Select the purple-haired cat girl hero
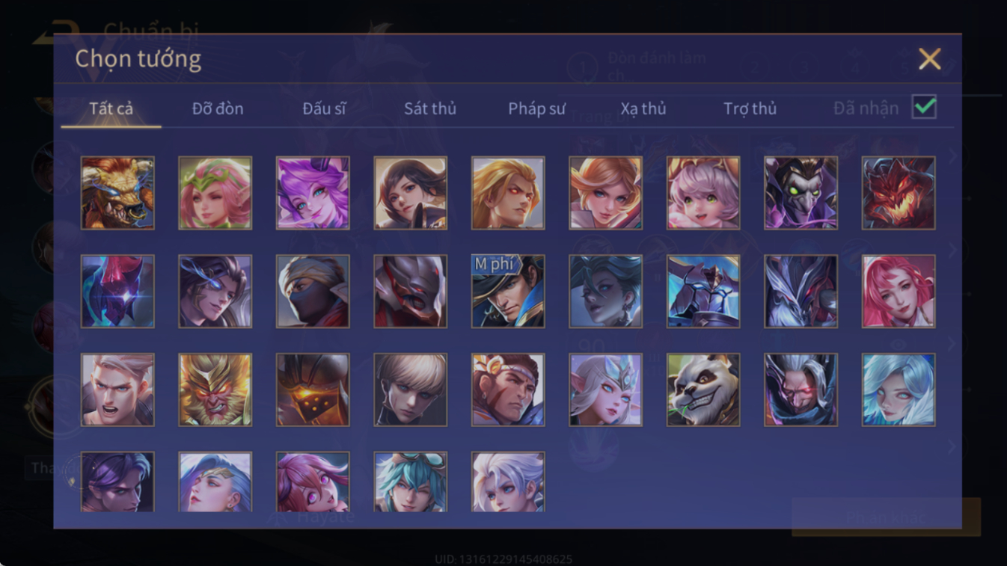 [x=313, y=192]
